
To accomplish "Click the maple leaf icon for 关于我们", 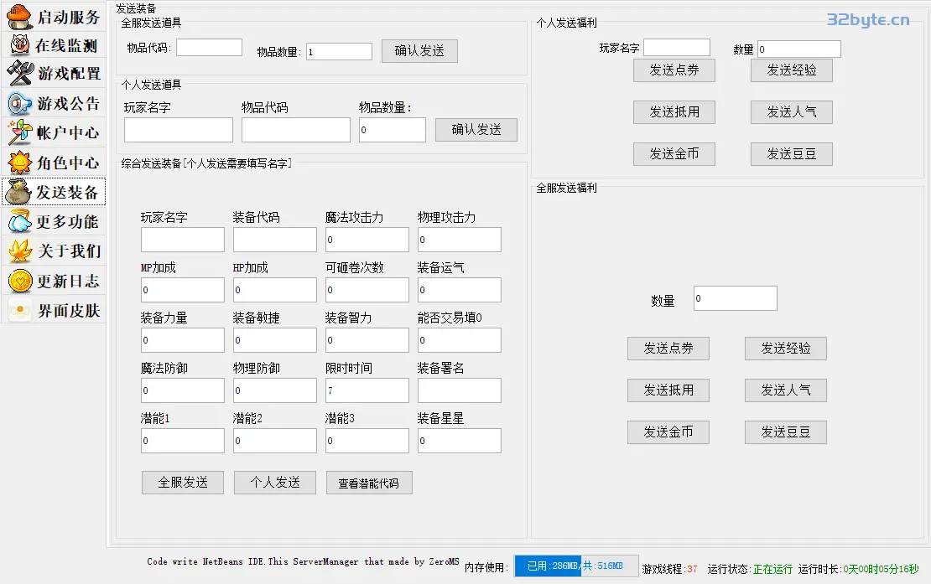I will point(19,251).
